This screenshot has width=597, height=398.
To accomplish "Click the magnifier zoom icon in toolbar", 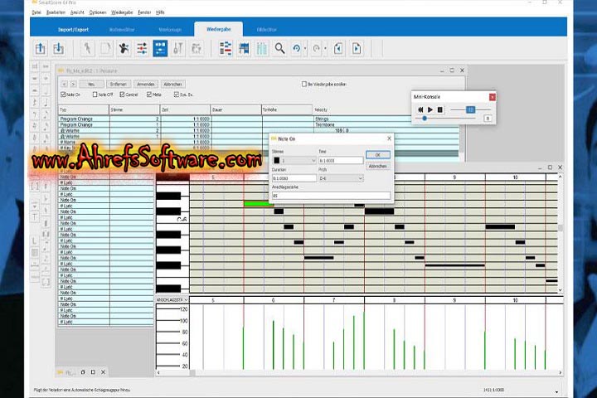I will click(280, 49).
